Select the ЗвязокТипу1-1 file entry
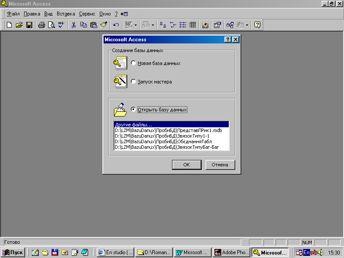The height and width of the screenshot is (258, 344). 171,136
